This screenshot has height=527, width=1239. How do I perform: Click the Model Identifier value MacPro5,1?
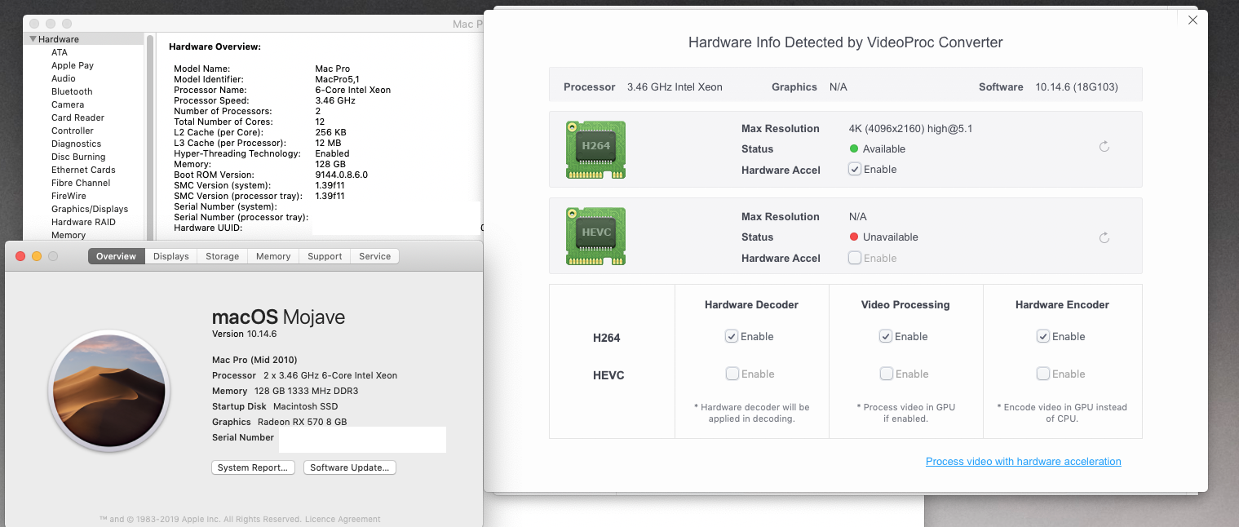click(337, 79)
